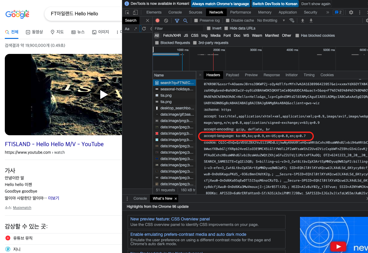Open the Performance tab
The image size is (368, 253).
pos(240,12)
